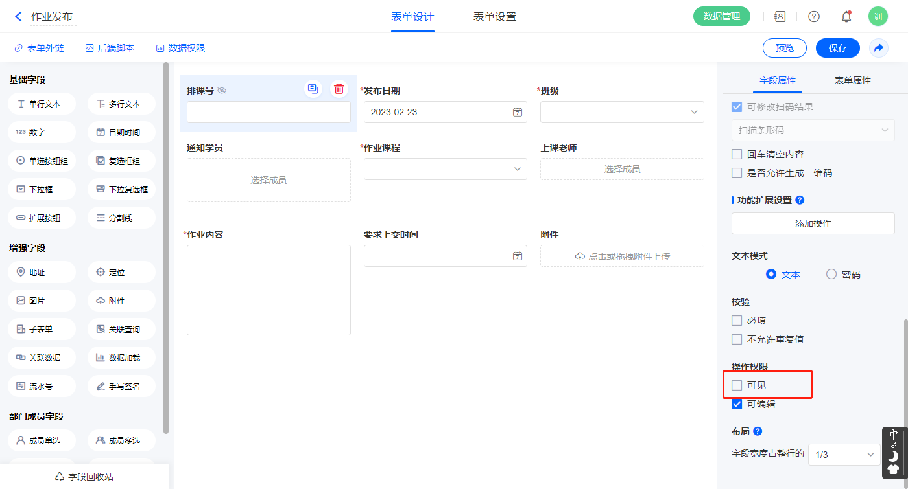
Task: Click the back arrow beside 作业发布
Action: pos(18,17)
